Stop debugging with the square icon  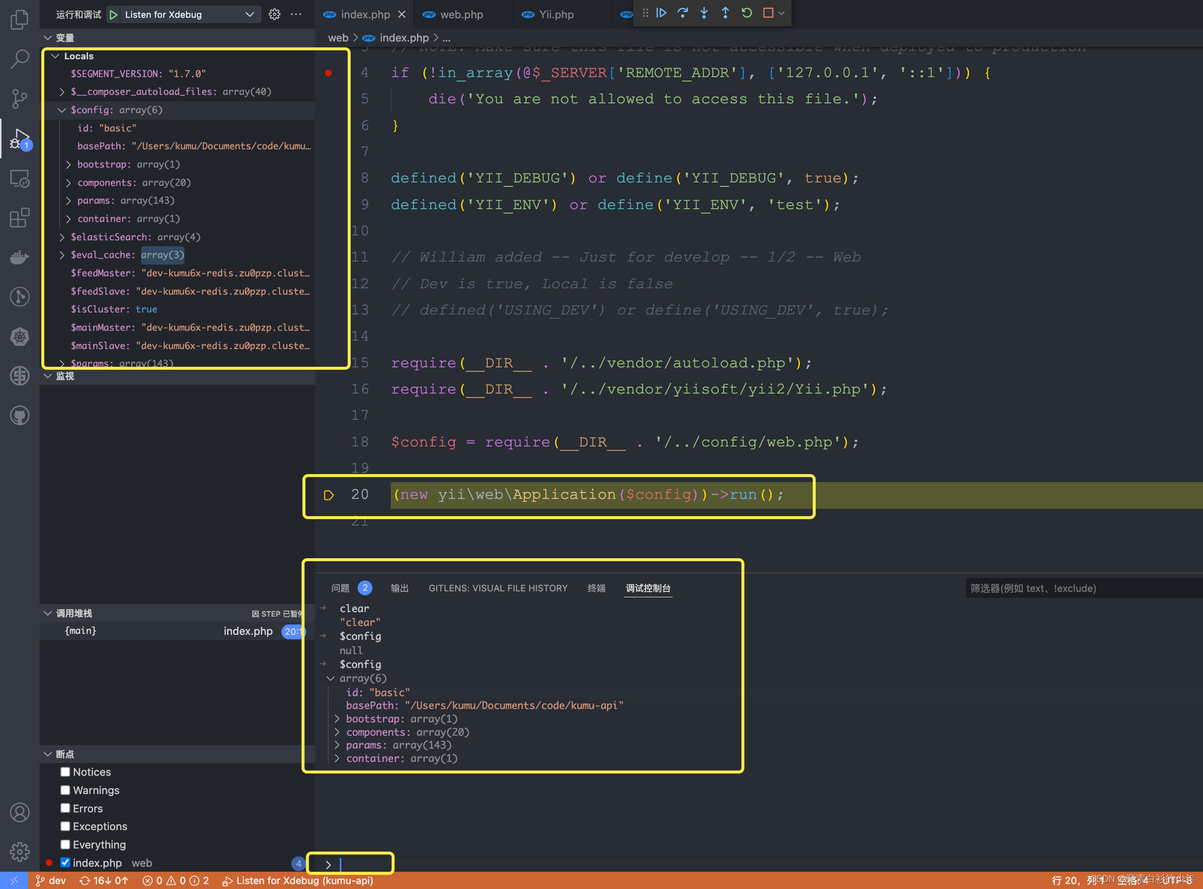768,13
